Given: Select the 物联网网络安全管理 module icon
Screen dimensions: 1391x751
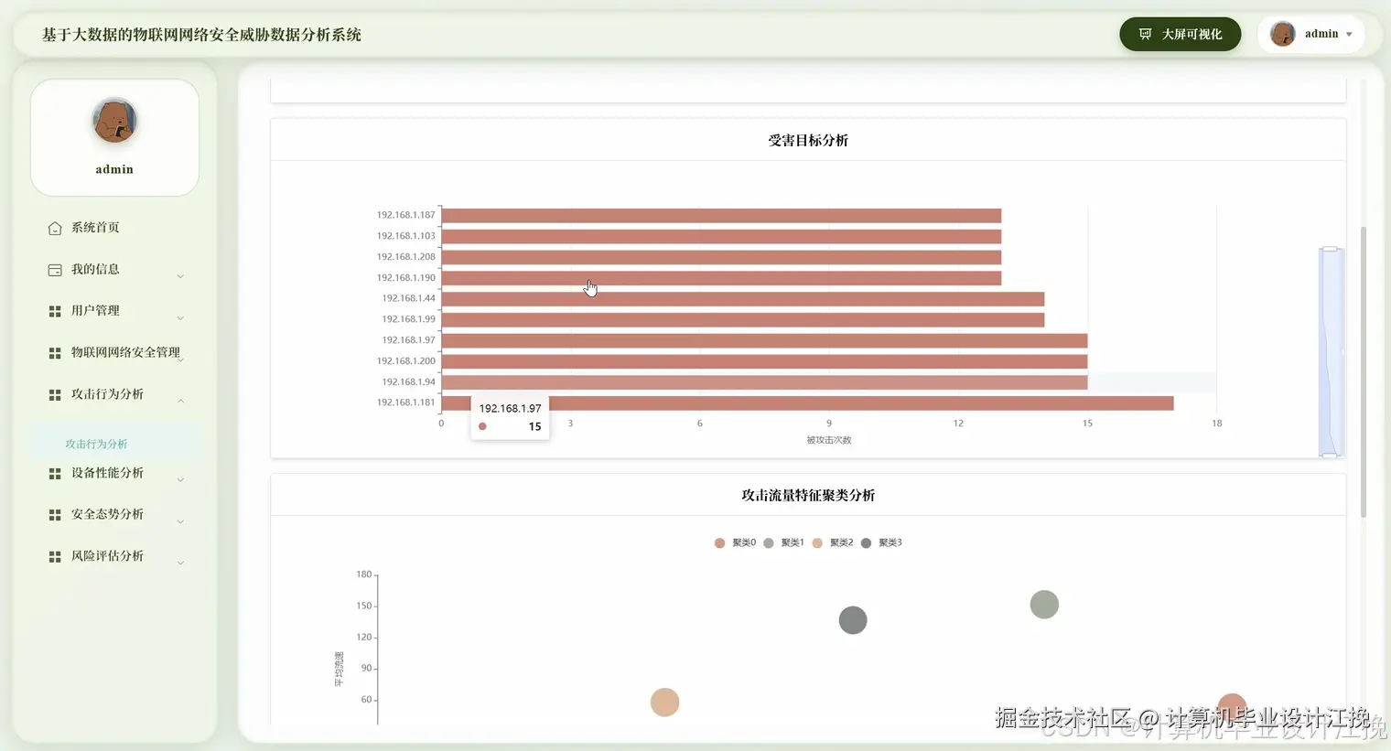Looking at the screenshot, I should tap(53, 352).
